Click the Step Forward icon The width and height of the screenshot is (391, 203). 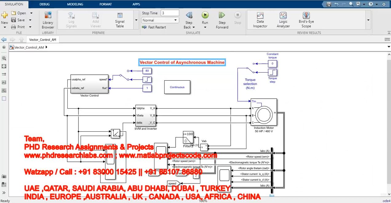[x=222, y=15]
